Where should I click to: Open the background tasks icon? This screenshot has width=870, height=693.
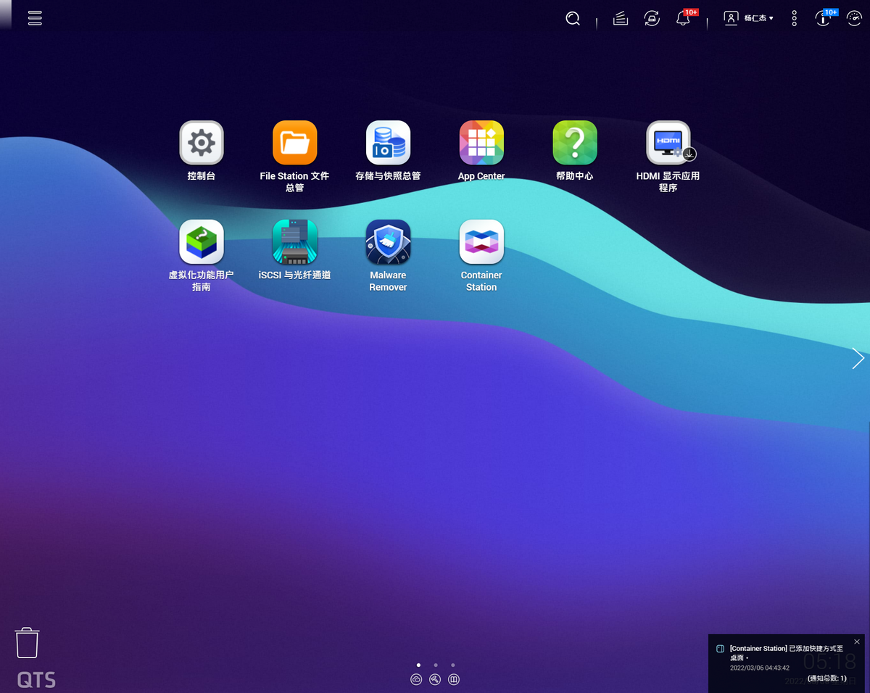point(620,19)
